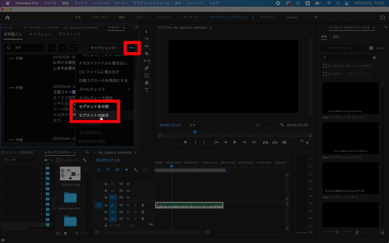Select the Razor tool in tools panel
The width and height of the screenshot is (389, 243).
pos(147,53)
